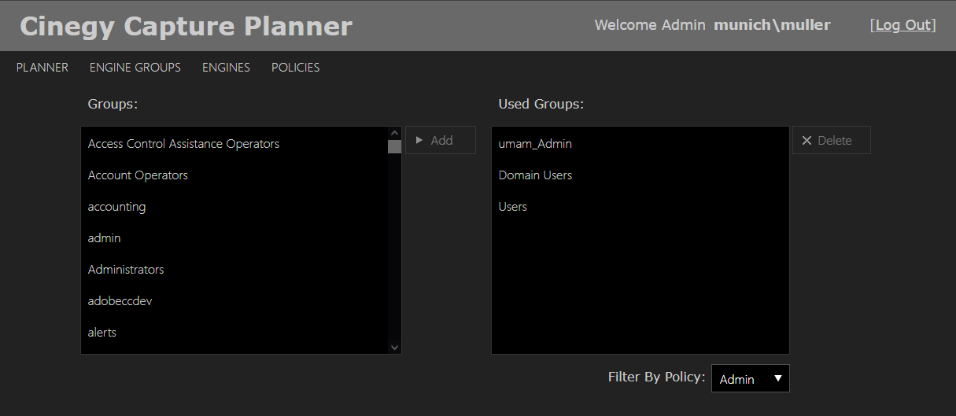Click the Cinegy Capture Planner title
Image resolution: width=956 pixels, height=416 pixels.
point(186,26)
